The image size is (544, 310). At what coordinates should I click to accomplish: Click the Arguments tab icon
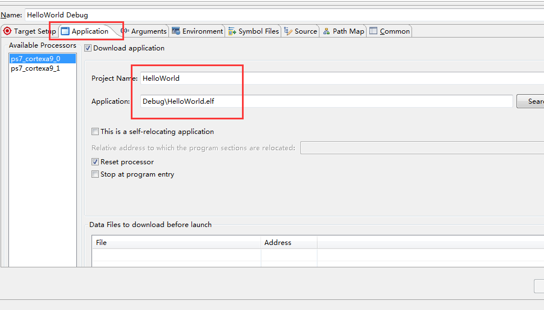click(x=125, y=31)
